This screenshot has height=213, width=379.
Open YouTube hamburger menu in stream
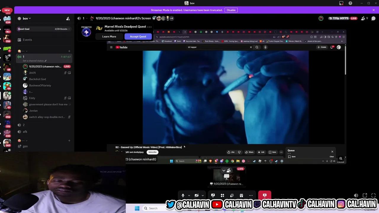point(111,47)
